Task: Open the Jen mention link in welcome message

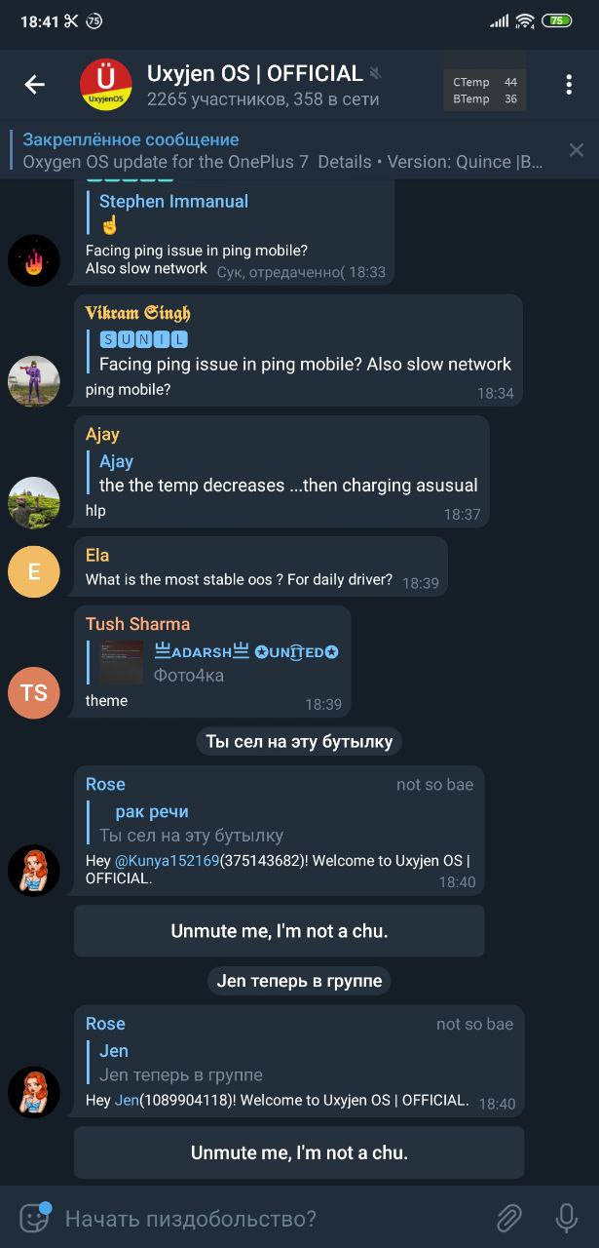Action: coord(127,1100)
